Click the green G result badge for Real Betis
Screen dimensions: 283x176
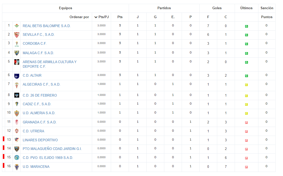click(246, 26)
